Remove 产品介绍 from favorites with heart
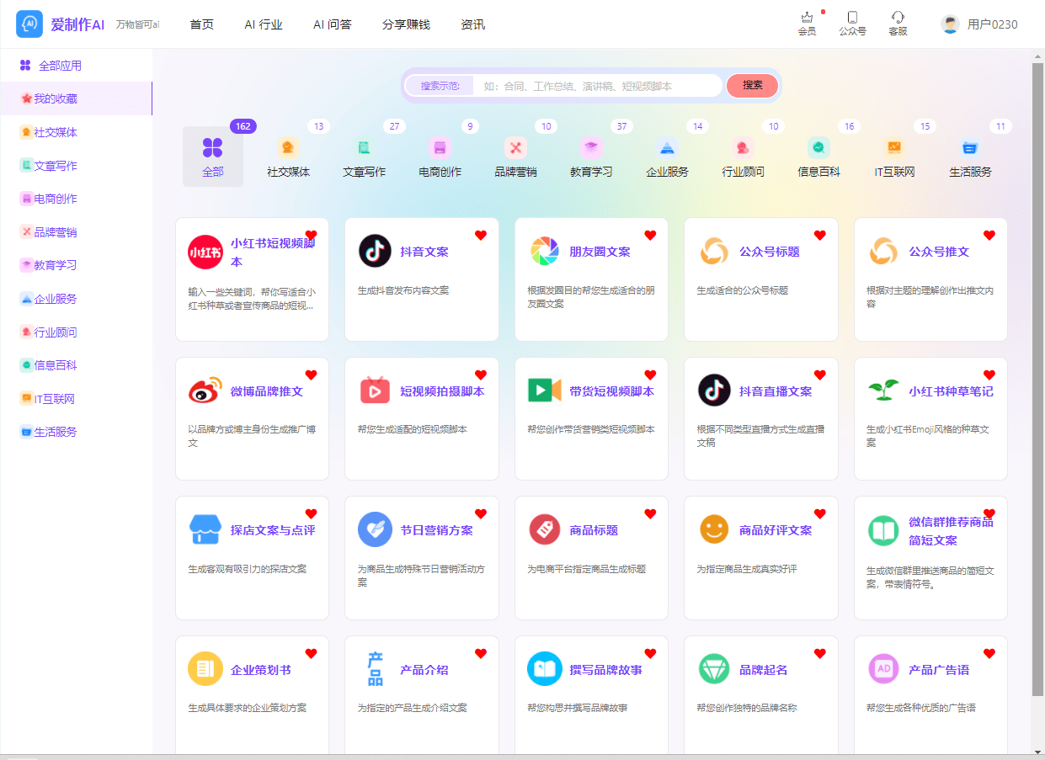The width and height of the screenshot is (1045, 760). click(481, 653)
